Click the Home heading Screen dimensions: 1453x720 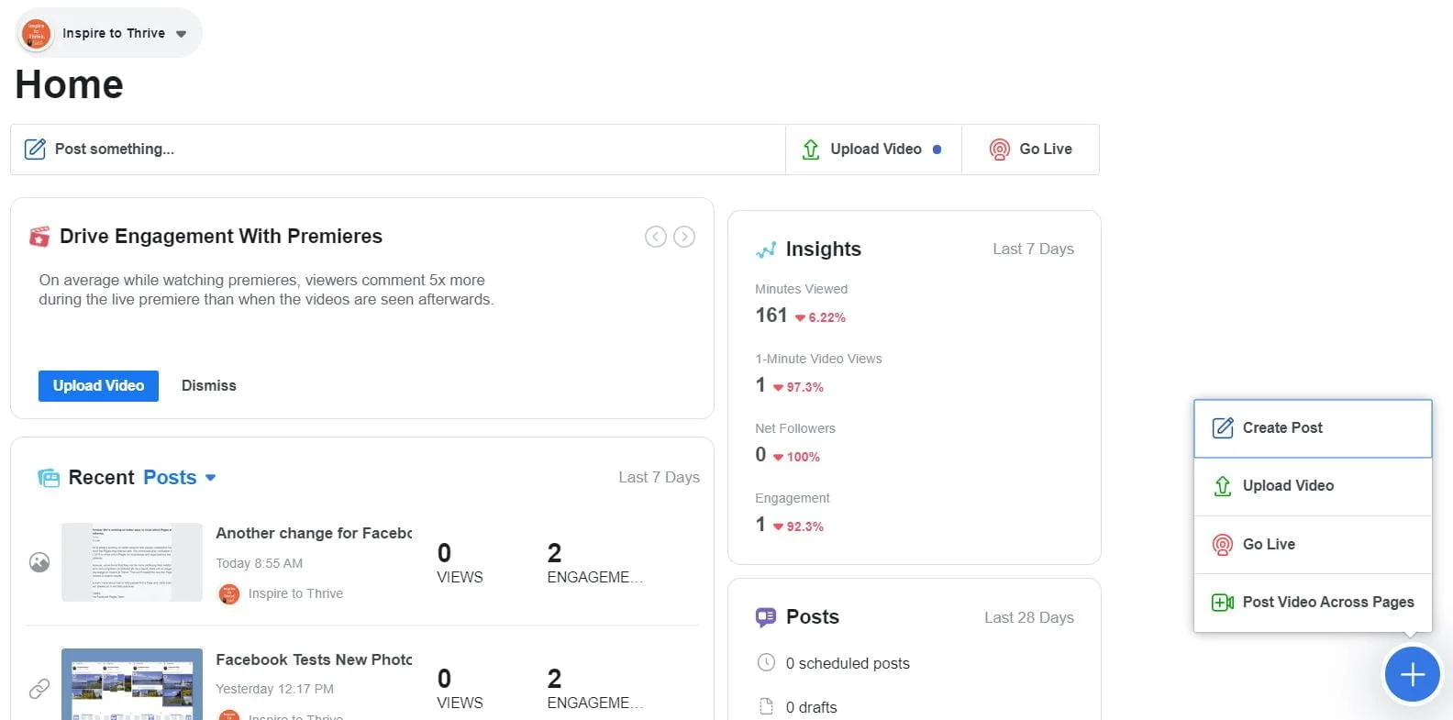point(69,85)
